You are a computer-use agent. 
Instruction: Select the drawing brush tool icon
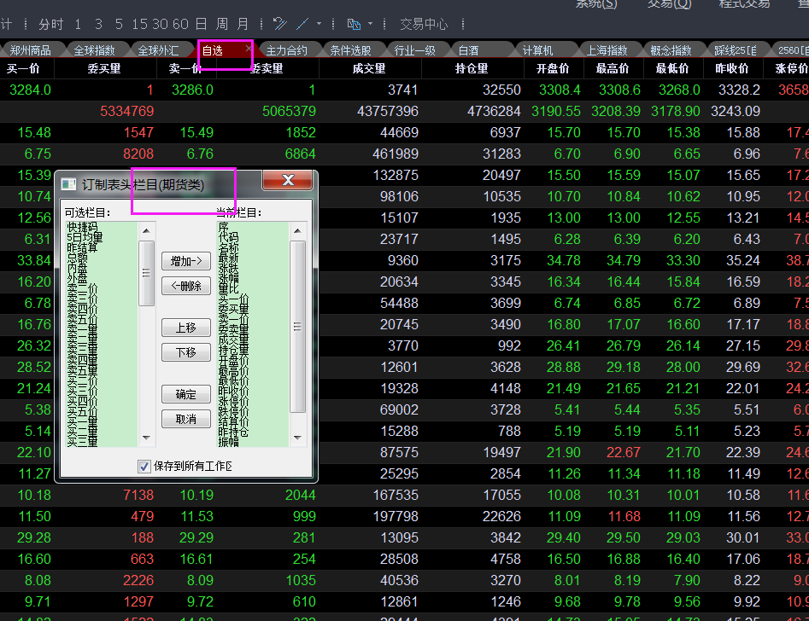pos(279,24)
